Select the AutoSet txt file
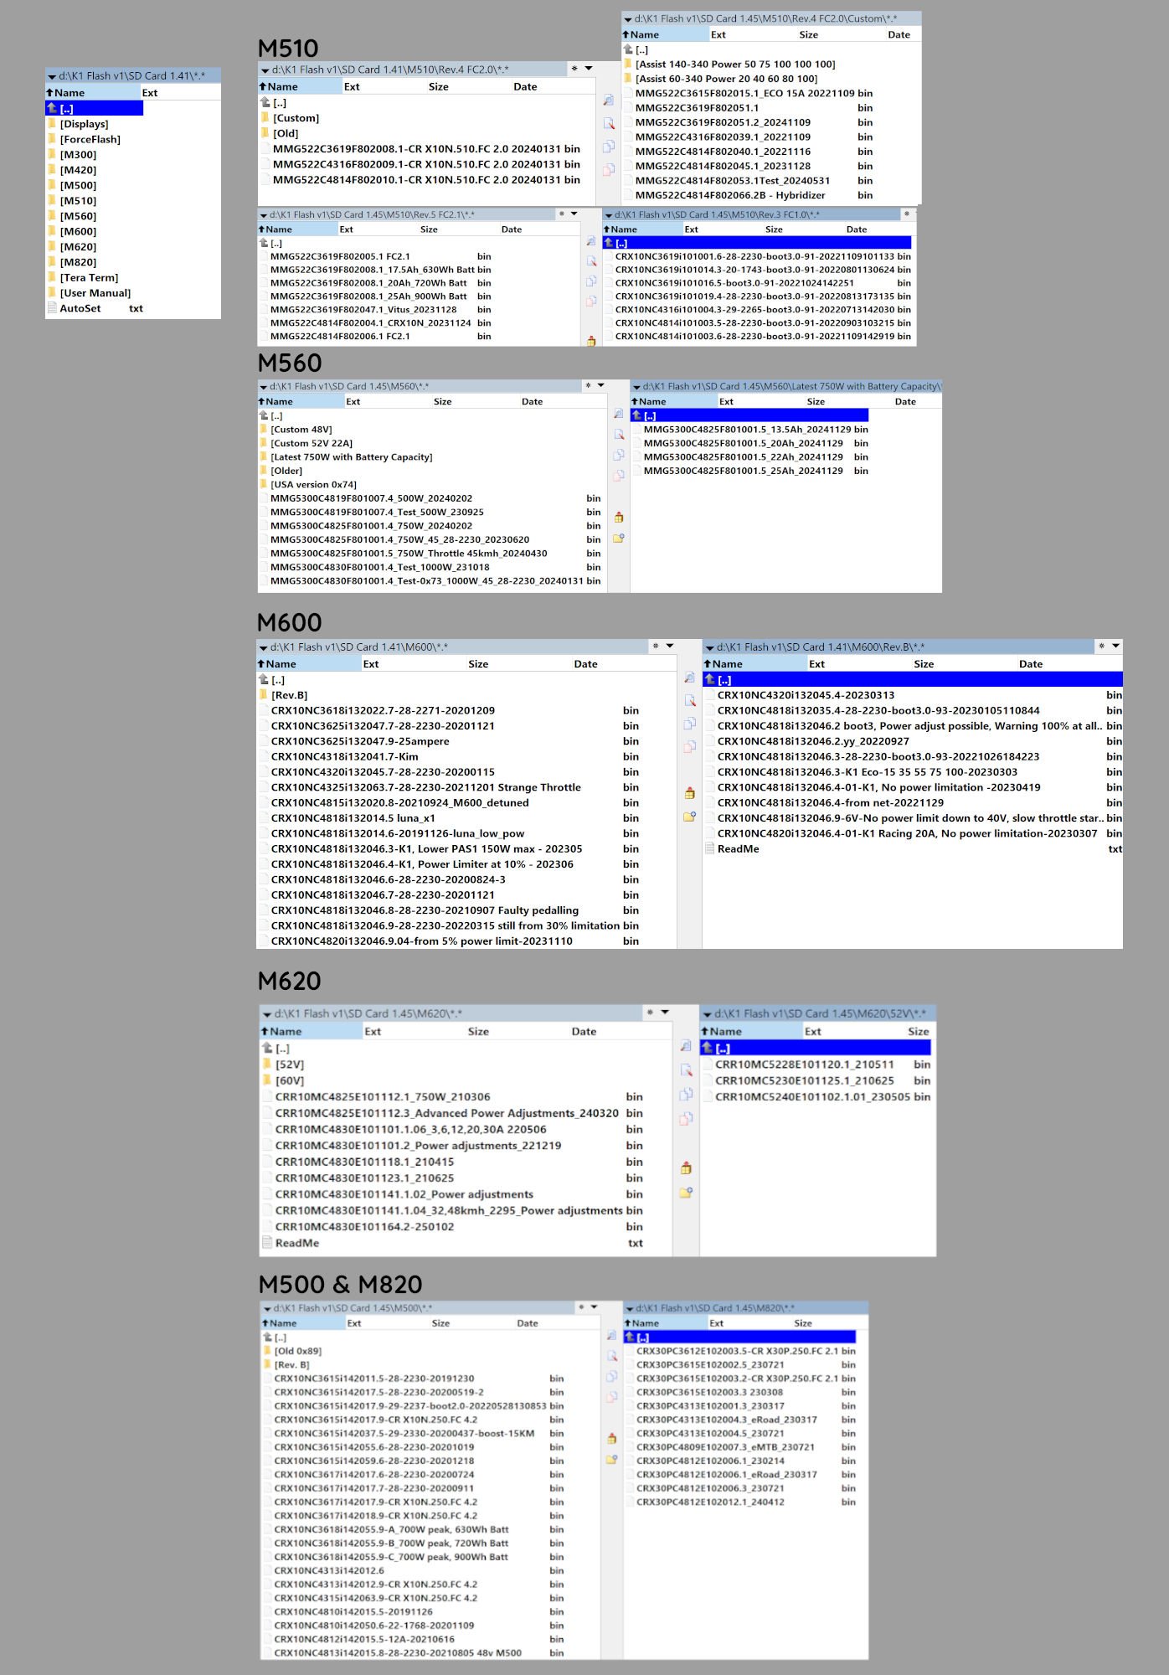The image size is (1169, 1675). 95,308
